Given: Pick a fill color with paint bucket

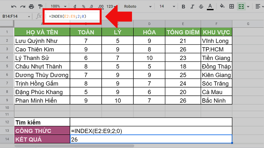Looking at the screenshot, I should tap(222, 6).
